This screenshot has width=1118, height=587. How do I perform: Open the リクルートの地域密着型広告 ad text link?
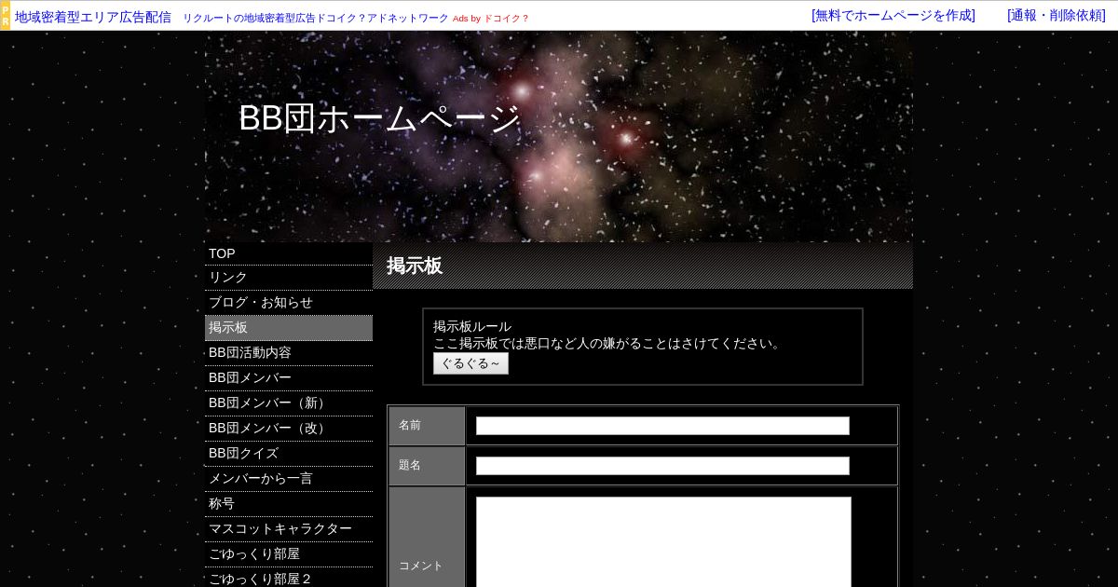click(316, 18)
